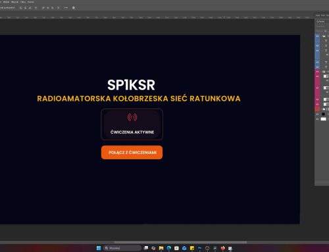Open Task View from the taskbar
Screen dimensions: 329x252
(146, 248)
